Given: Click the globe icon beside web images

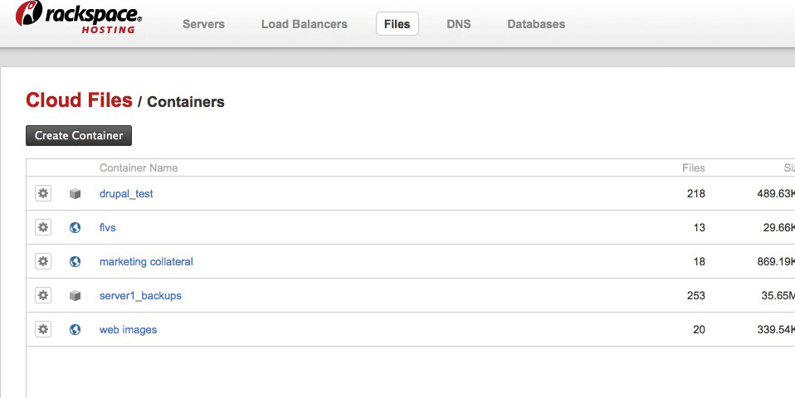Looking at the screenshot, I should 75,329.
